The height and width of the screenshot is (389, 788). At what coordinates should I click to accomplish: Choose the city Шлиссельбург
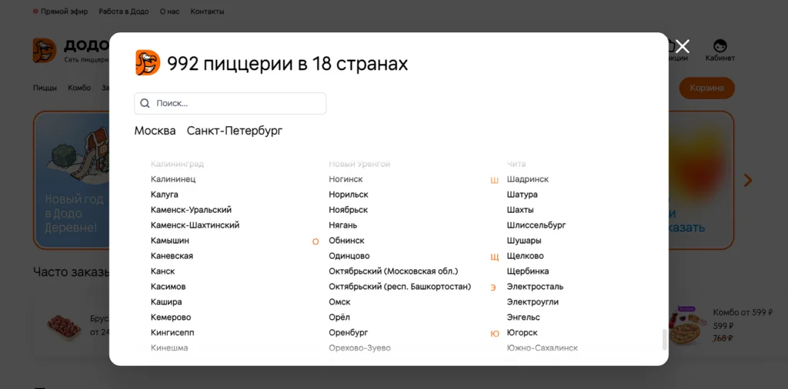point(536,225)
